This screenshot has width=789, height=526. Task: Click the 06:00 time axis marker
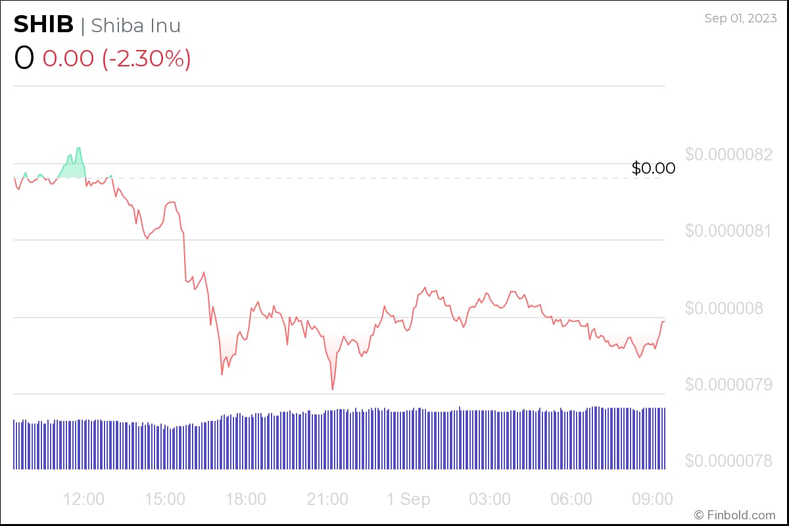pos(571,499)
